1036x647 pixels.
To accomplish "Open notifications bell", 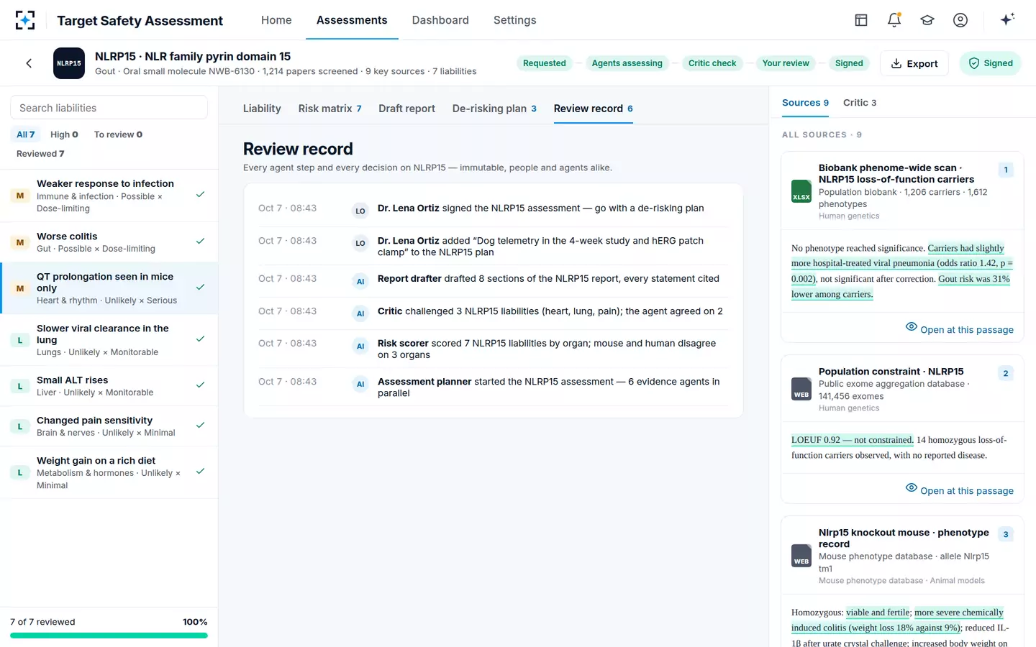I will [894, 20].
